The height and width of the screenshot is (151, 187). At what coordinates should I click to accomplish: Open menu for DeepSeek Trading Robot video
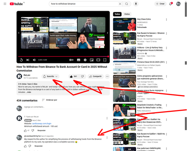(x=166, y=105)
